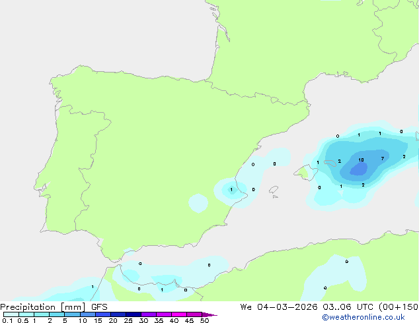Click the 0.5–1 mm legend color box
Viewport: 419px width, 323px height.
click(26, 314)
